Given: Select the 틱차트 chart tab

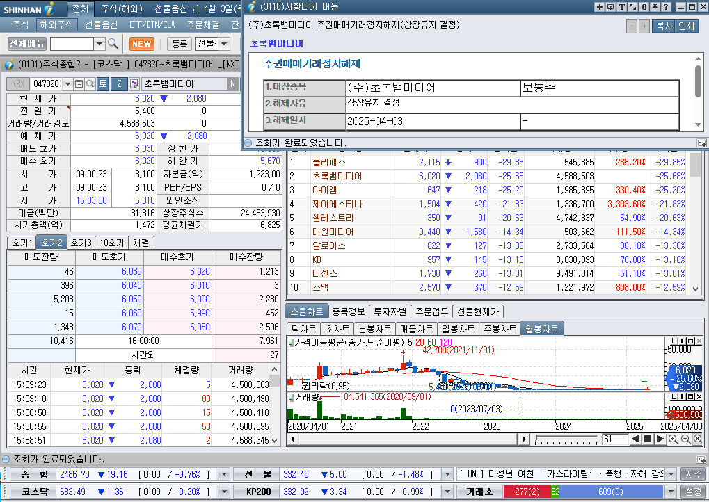Looking at the screenshot, I should tap(304, 328).
